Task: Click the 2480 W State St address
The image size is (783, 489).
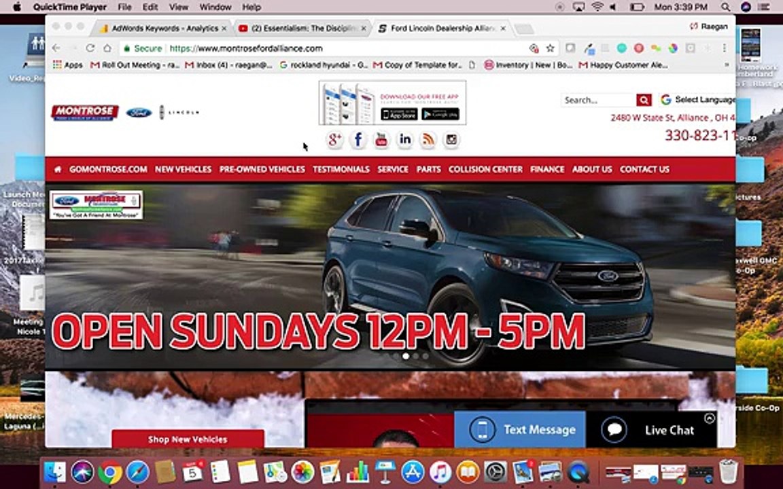Action: 673,117
